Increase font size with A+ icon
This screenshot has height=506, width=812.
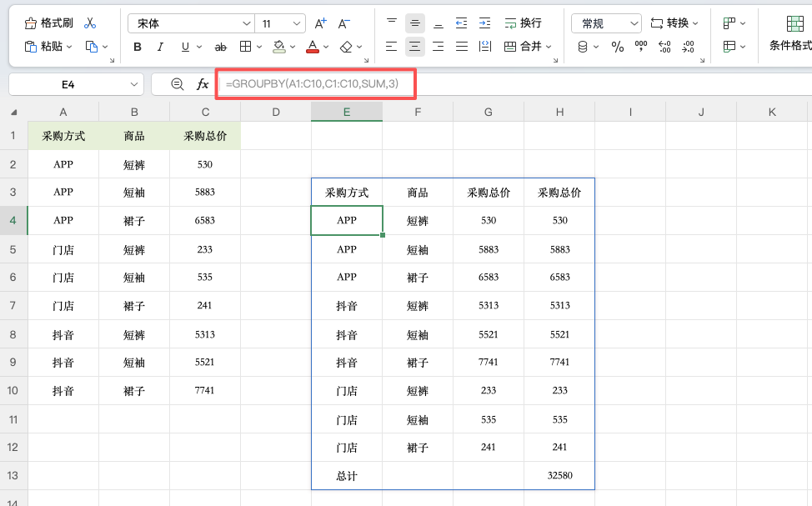click(x=321, y=23)
